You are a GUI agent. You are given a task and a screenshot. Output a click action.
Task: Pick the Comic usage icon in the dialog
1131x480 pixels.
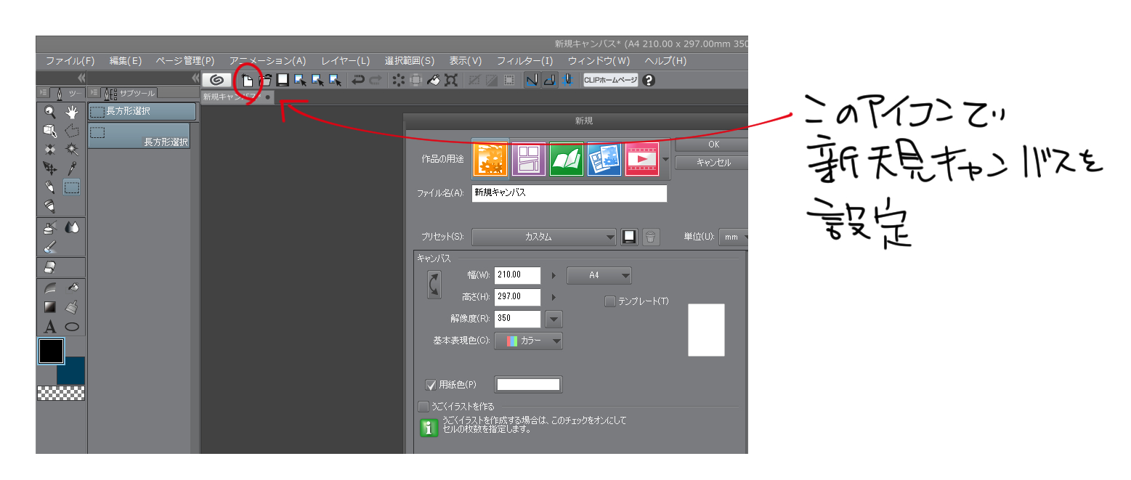[x=528, y=159]
